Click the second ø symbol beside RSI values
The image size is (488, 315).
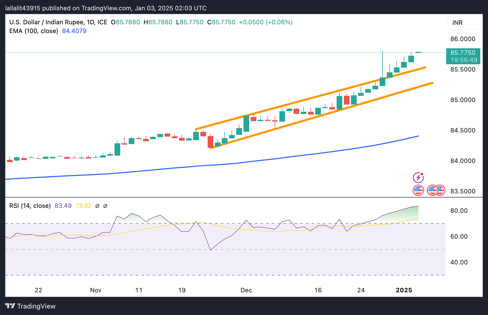(x=105, y=206)
